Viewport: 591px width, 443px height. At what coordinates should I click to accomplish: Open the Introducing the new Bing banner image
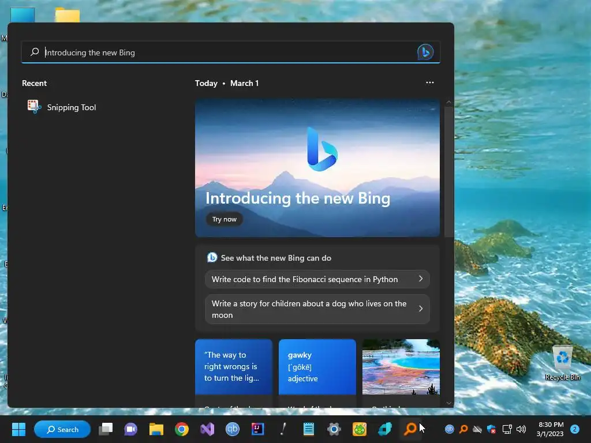(x=317, y=168)
